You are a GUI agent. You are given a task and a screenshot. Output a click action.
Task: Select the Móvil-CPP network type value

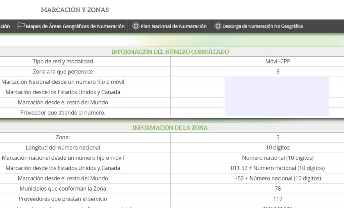[278, 61]
